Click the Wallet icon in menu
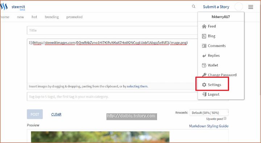Image resolution: width=261 pixels, height=143 pixels. pos(204,65)
